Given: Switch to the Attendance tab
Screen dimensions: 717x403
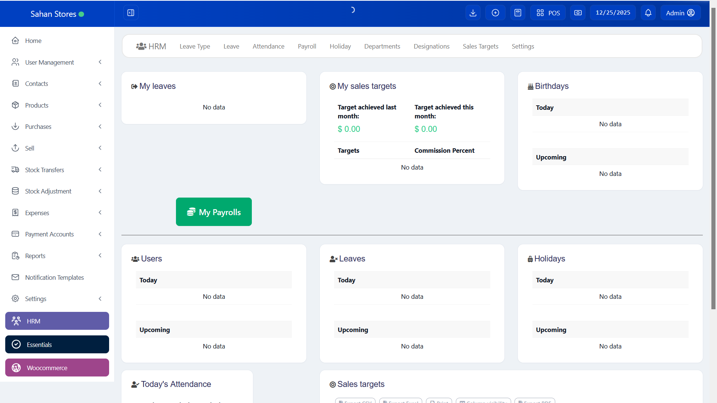Looking at the screenshot, I should [268, 46].
